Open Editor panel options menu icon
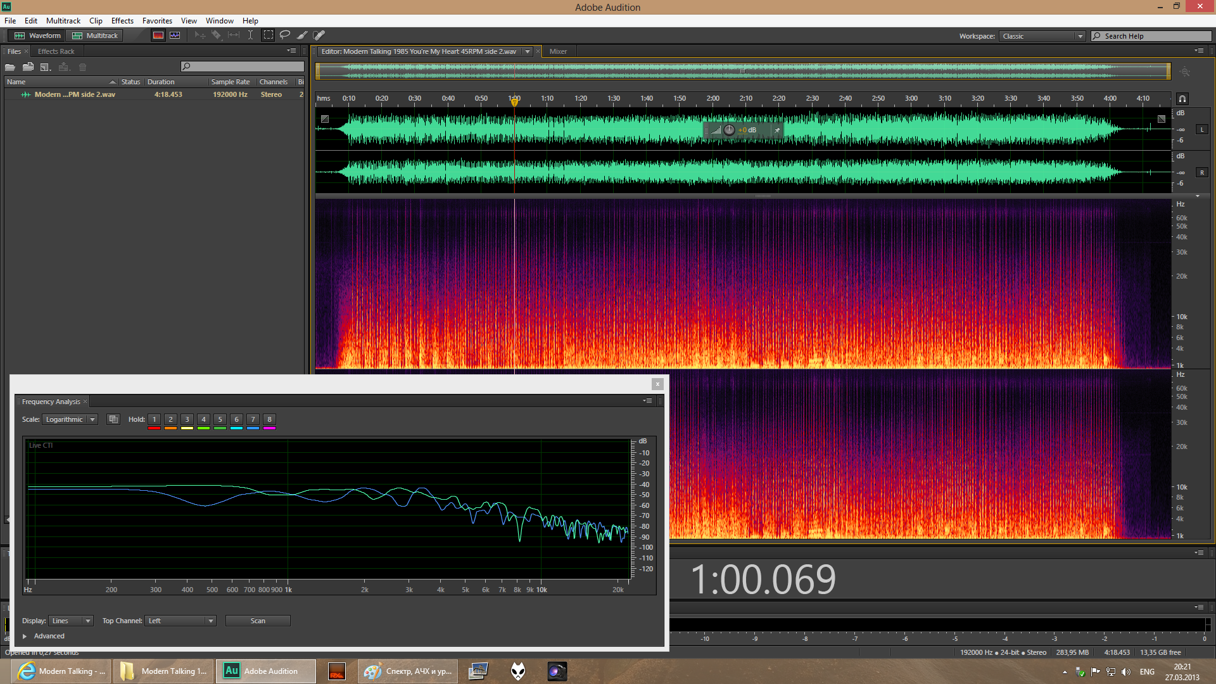The height and width of the screenshot is (684, 1216). click(x=1199, y=51)
